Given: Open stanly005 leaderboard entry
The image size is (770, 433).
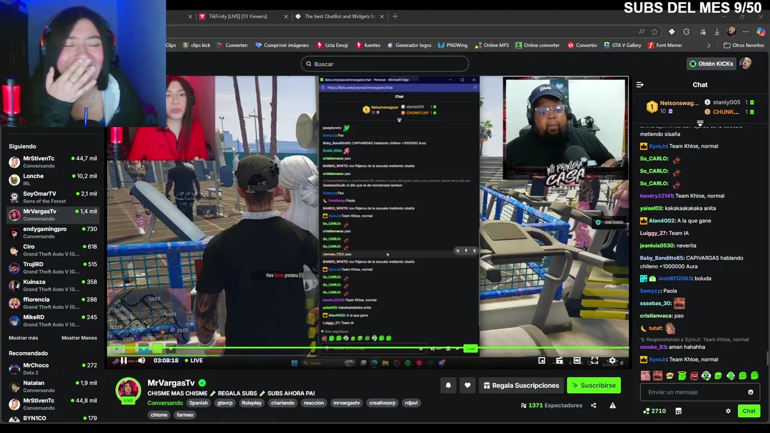Looking at the screenshot, I should tap(729, 102).
